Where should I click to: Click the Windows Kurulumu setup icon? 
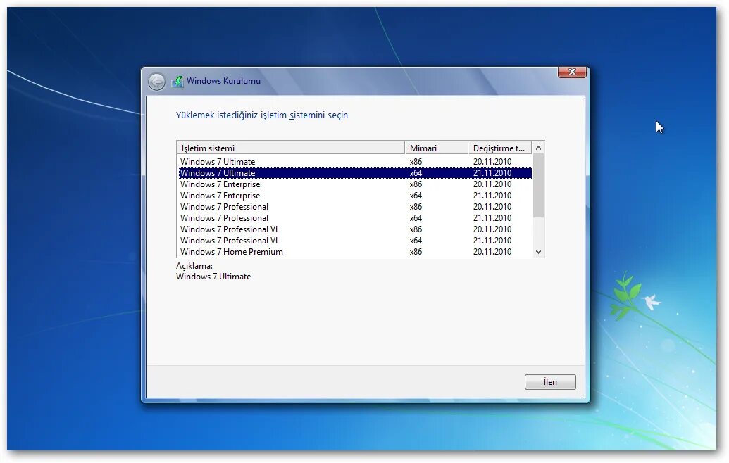177,81
